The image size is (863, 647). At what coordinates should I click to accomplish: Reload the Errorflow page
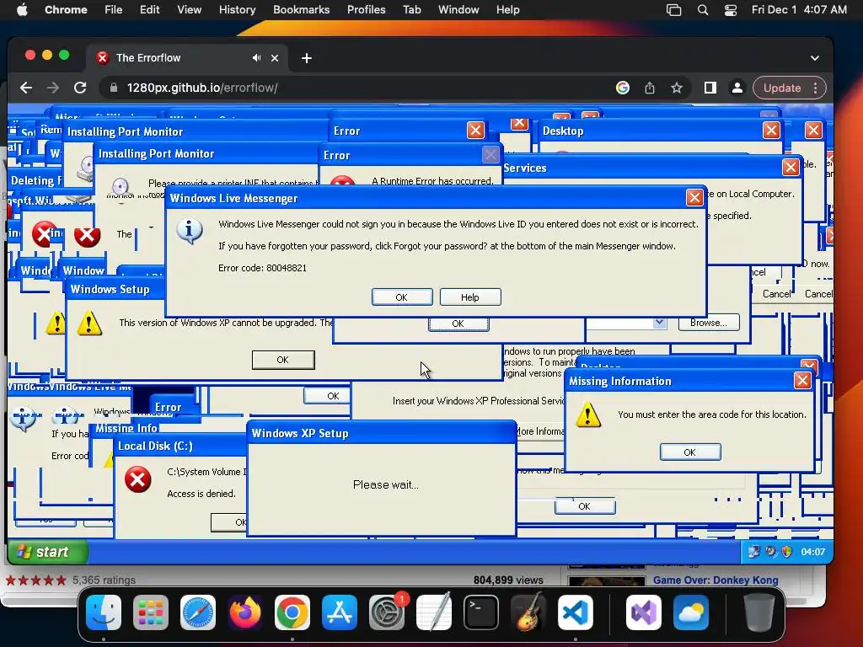coord(80,88)
